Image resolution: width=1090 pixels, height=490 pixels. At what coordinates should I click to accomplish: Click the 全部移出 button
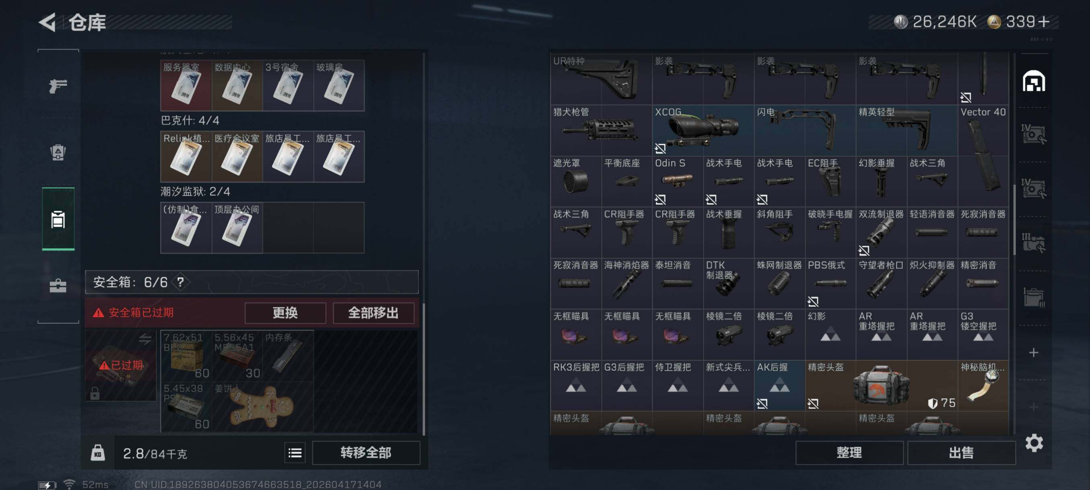(x=373, y=313)
